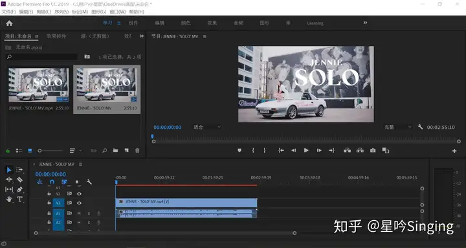
Task: Open Program monitor wrench settings
Action: (420, 127)
